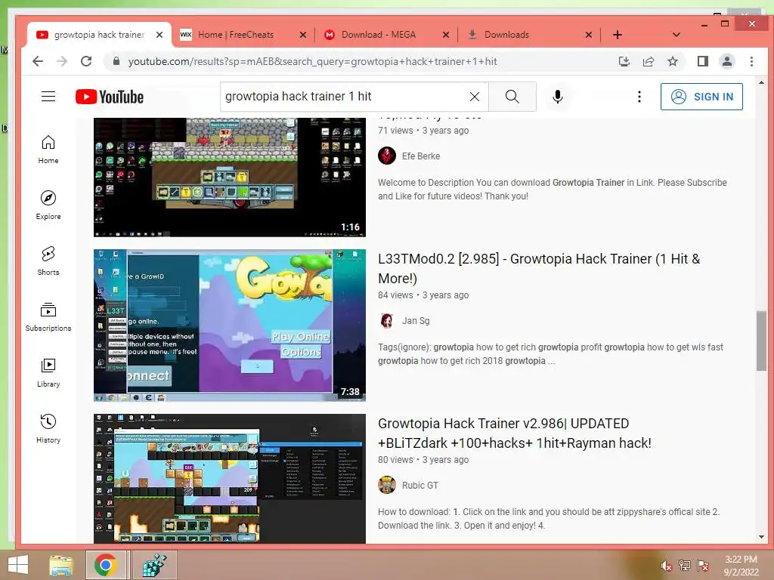
Task: Open the Jan Sg channel name
Action: click(x=416, y=320)
